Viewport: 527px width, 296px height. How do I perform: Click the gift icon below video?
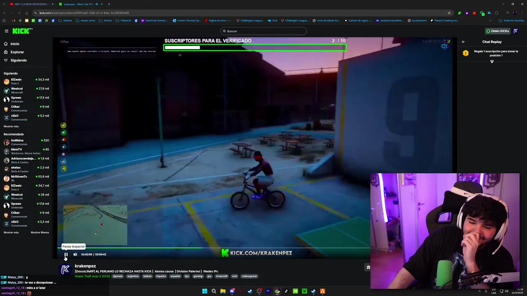368,267
